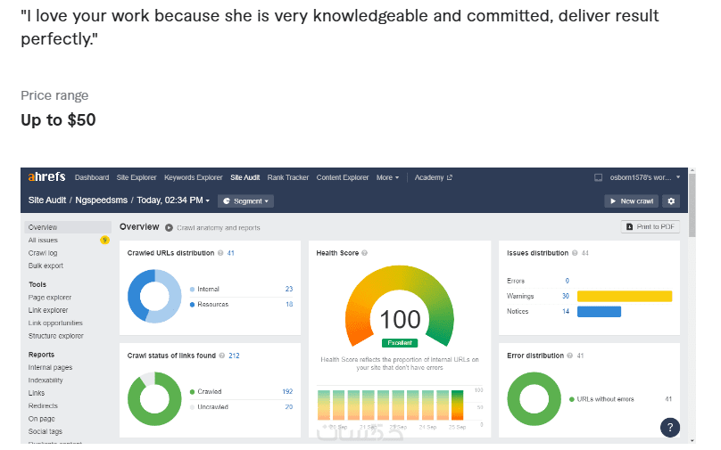Open the More dropdown menu
Screen dimensions: 721x450
click(387, 177)
